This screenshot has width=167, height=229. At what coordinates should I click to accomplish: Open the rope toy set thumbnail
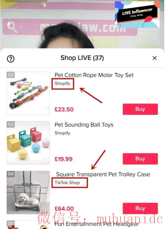pyautogui.click(x=28, y=93)
